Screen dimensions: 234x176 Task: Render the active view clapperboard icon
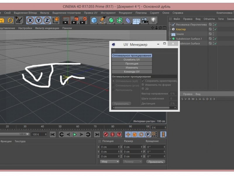pos(66,20)
